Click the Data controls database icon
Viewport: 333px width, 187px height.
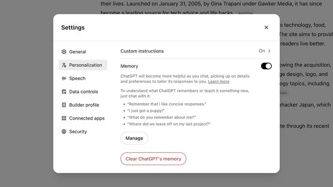pyautogui.click(x=64, y=92)
